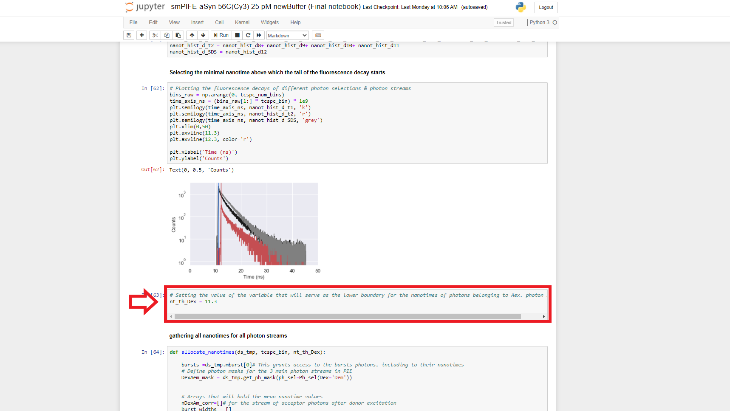
Task: Click the save and checkpoint icon
Action: [129, 35]
